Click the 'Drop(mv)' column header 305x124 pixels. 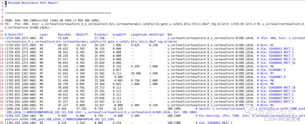click(x=101, y=35)
